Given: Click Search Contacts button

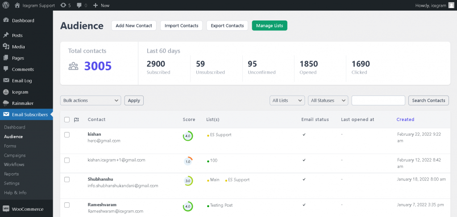Looking at the screenshot, I should tap(428, 100).
